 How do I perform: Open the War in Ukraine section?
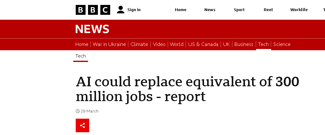(x=109, y=44)
